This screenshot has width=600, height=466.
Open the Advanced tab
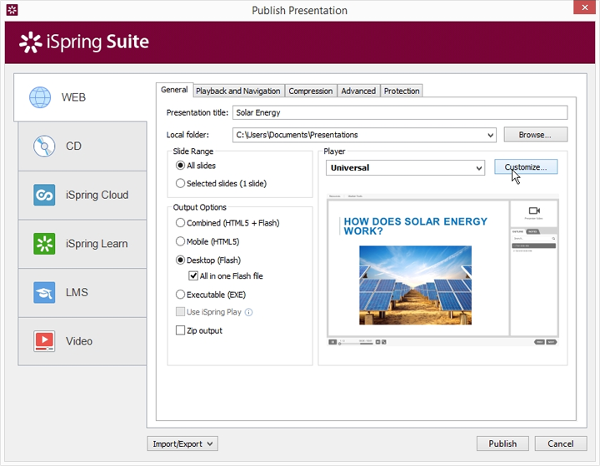coord(358,92)
